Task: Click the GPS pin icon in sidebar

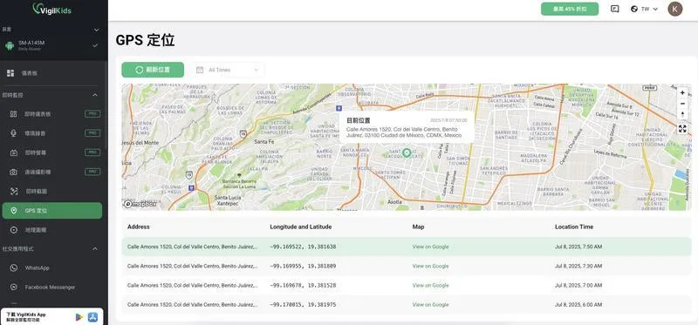Action: [x=14, y=210]
